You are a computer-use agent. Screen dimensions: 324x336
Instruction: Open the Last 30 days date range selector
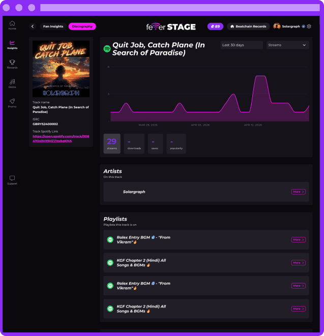[242, 45]
